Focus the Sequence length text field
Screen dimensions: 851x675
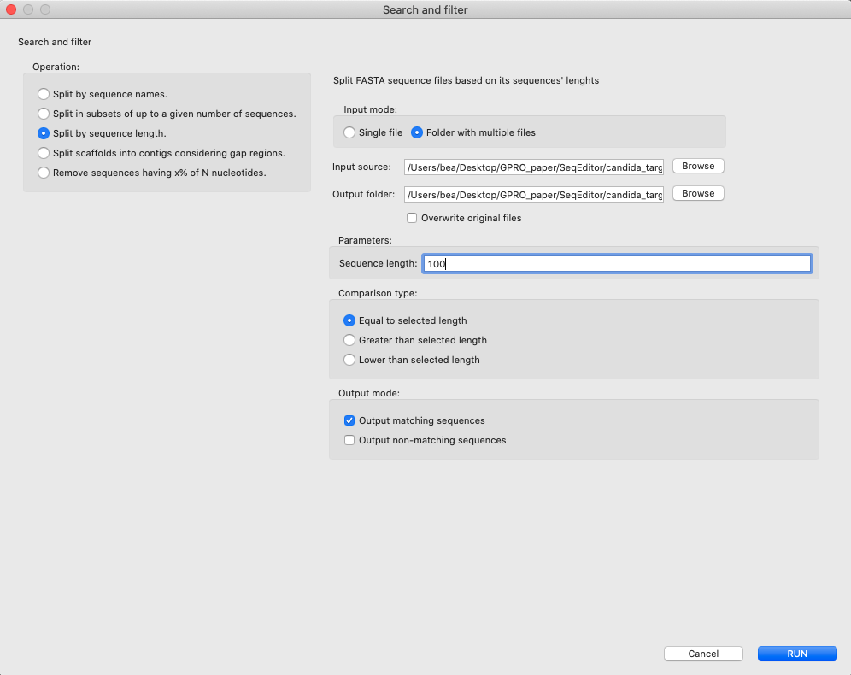coord(617,264)
